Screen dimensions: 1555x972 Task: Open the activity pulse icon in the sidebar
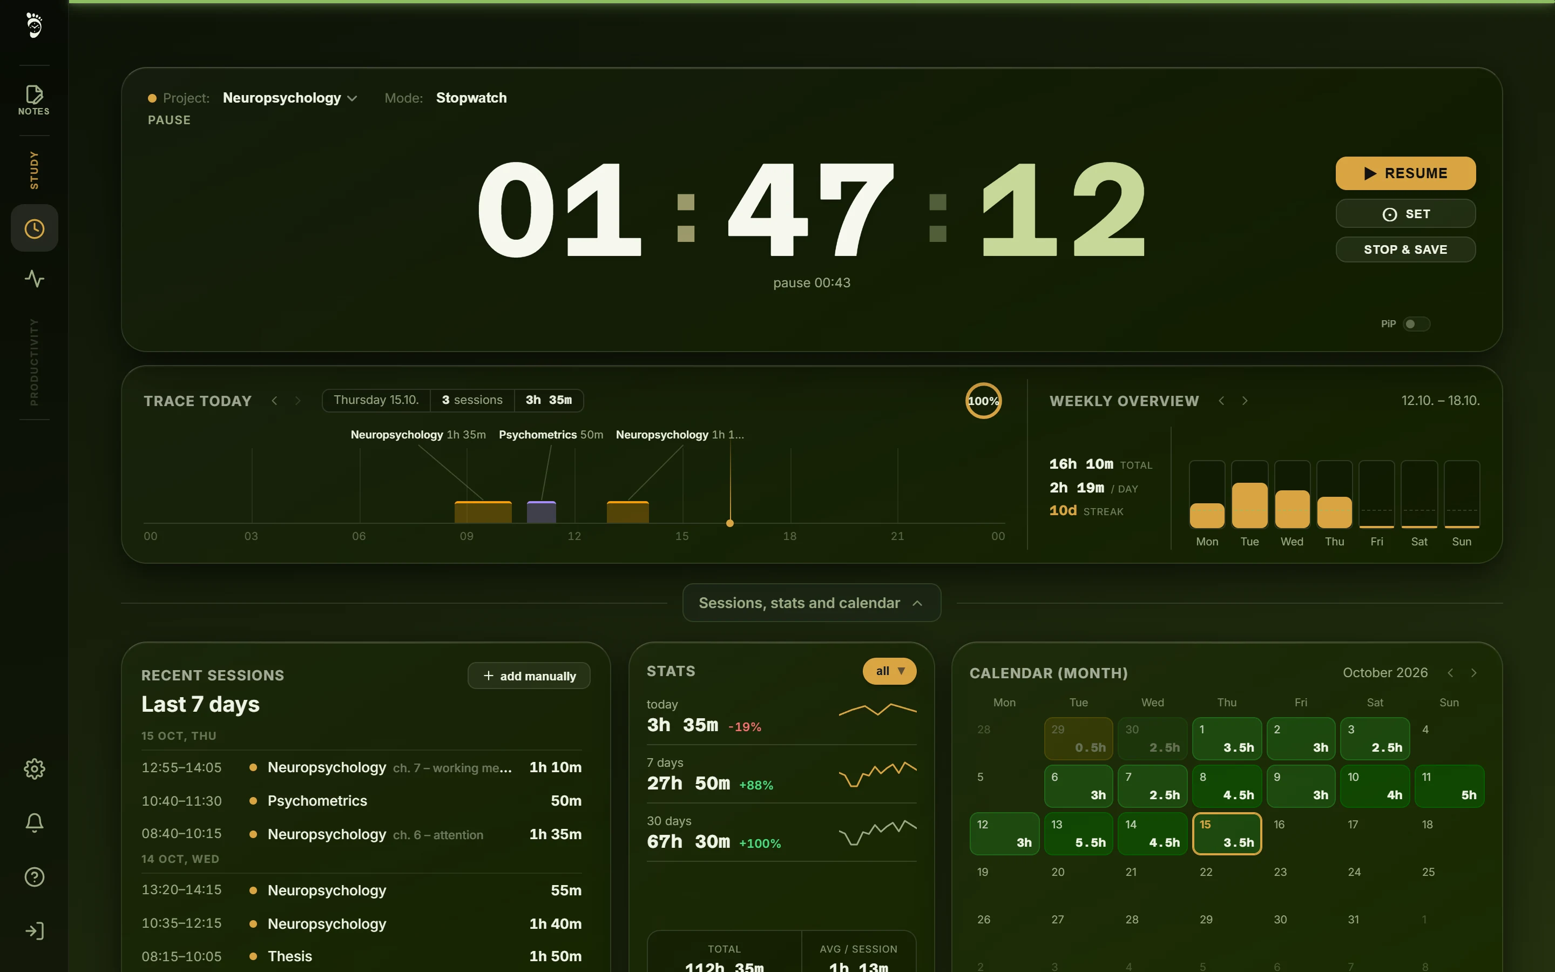pyautogui.click(x=34, y=278)
